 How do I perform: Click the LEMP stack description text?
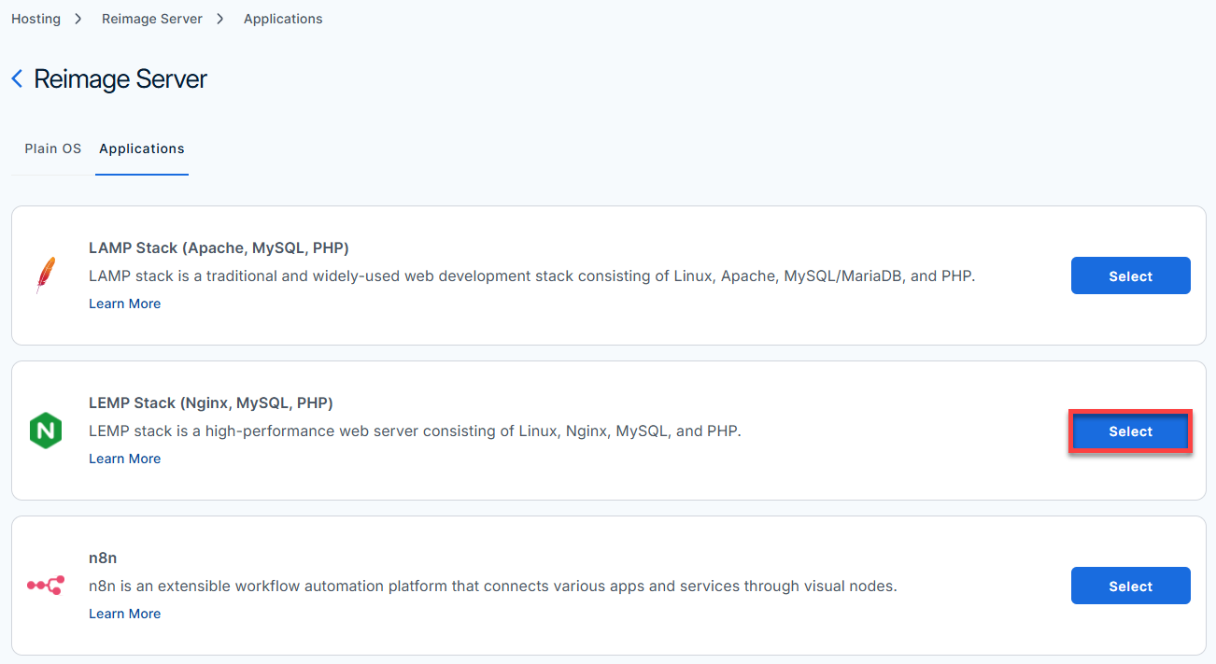coord(415,431)
